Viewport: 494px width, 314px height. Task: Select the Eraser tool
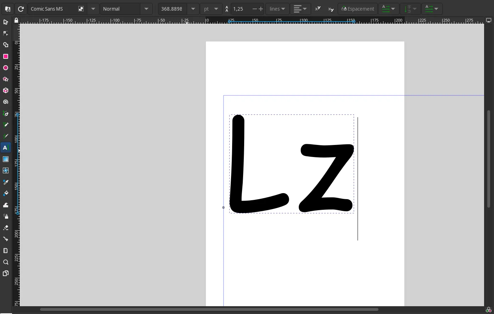tap(6, 228)
